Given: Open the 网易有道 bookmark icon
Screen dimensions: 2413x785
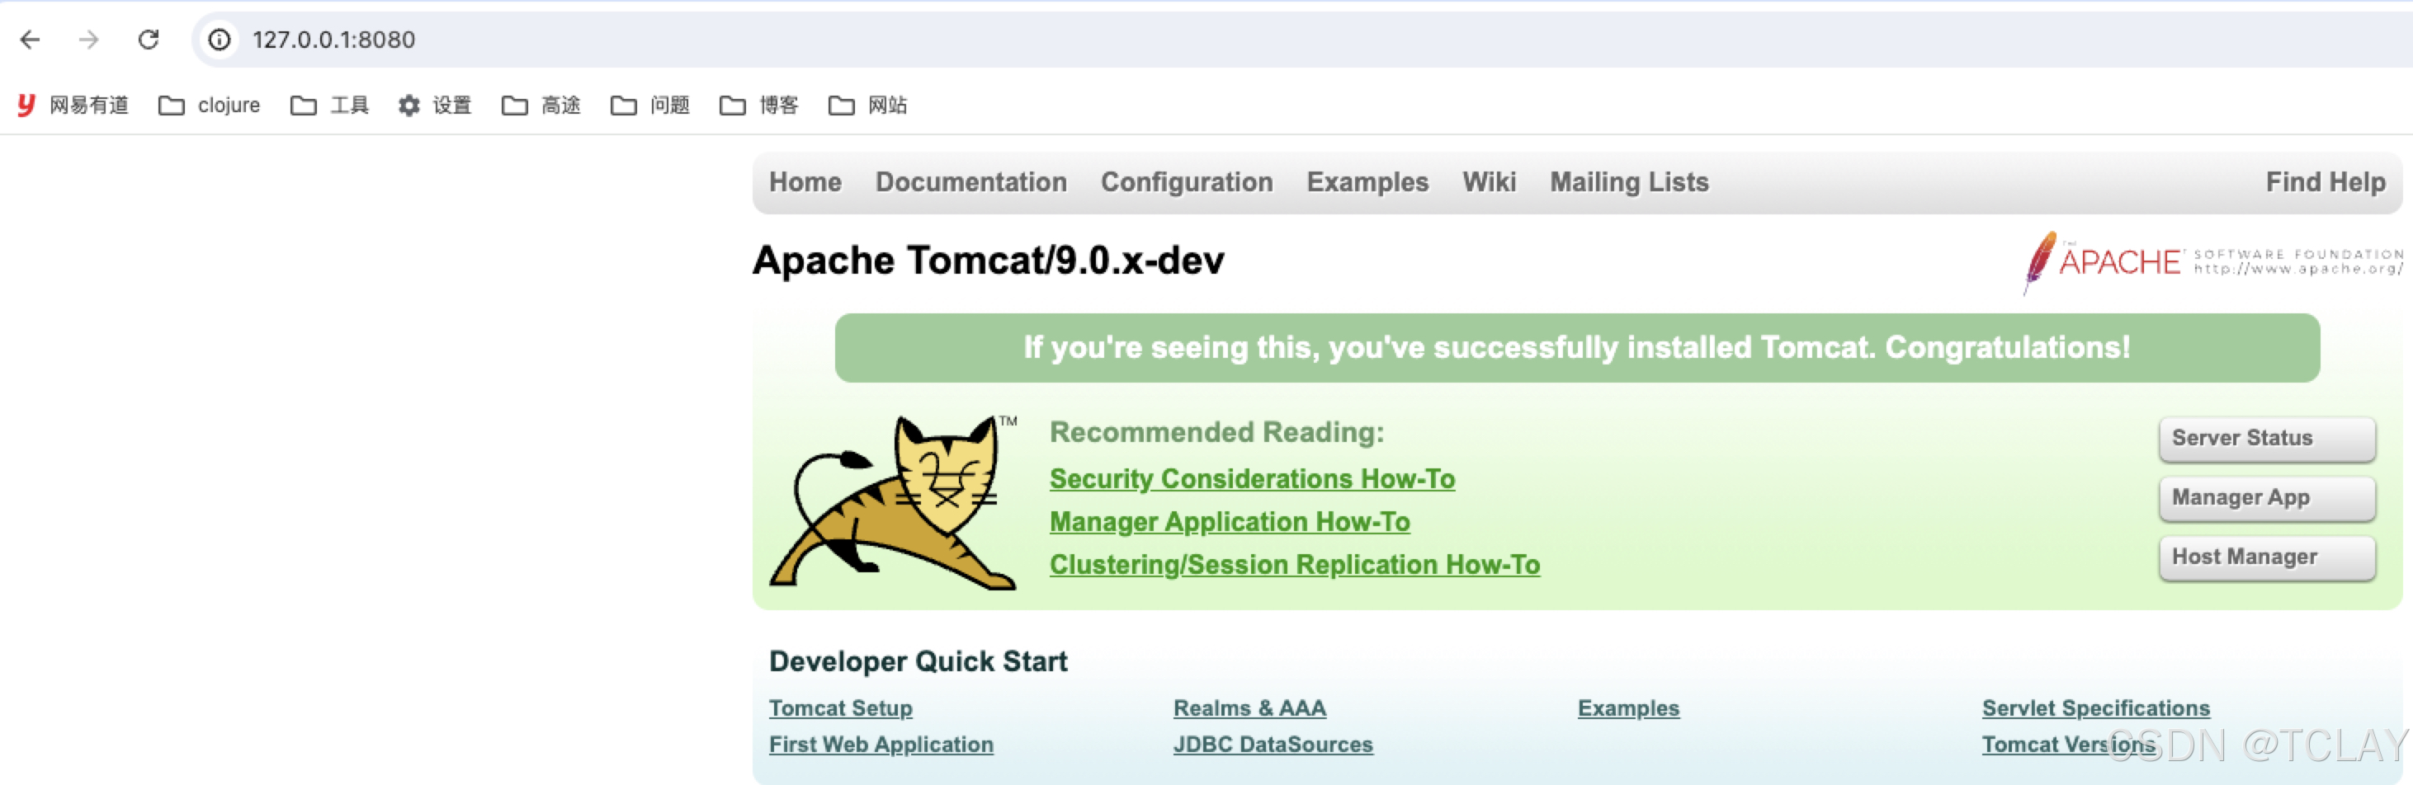Looking at the screenshot, I should (25, 105).
